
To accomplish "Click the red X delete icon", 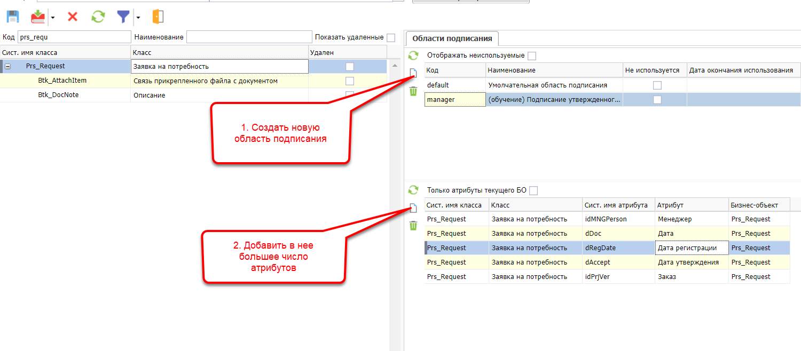I will click(73, 17).
